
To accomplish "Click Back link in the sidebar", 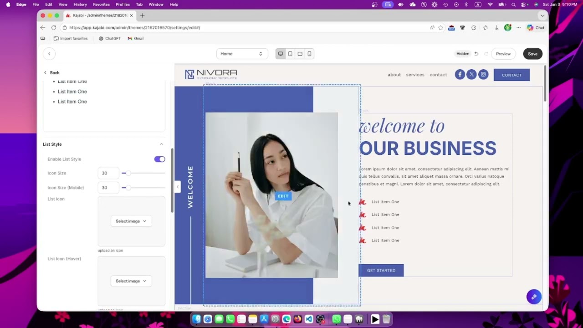I will [51, 72].
